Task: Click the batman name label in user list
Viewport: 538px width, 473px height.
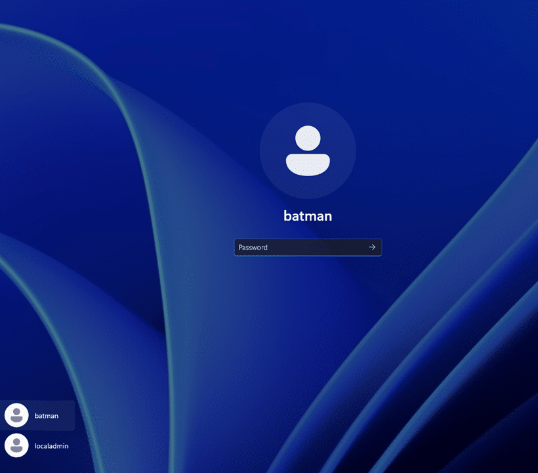Action: [x=47, y=416]
